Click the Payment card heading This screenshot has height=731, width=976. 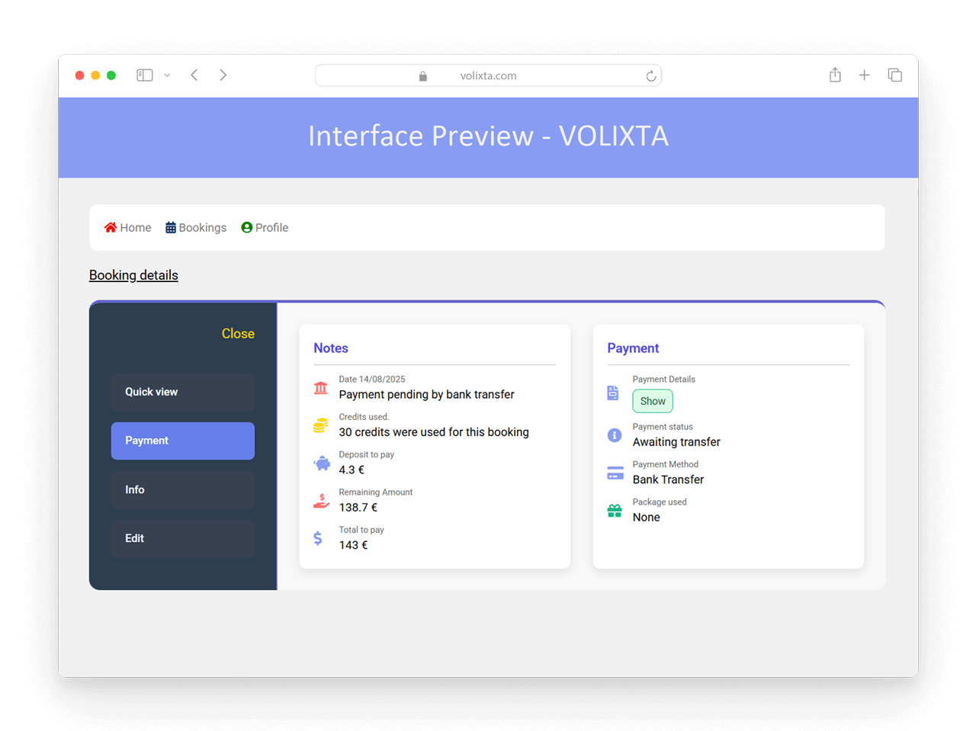click(x=633, y=348)
